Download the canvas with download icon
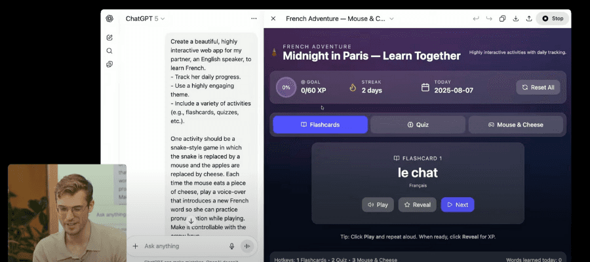The image size is (590, 262). tap(516, 18)
